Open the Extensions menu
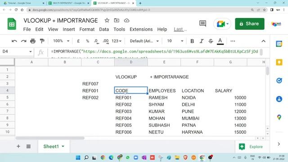 click(141, 29)
